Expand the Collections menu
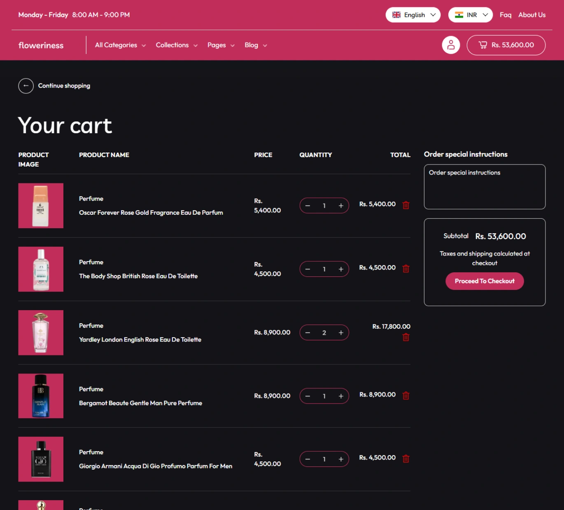The height and width of the screenshot is (510, 564). [x=177, y=45]
